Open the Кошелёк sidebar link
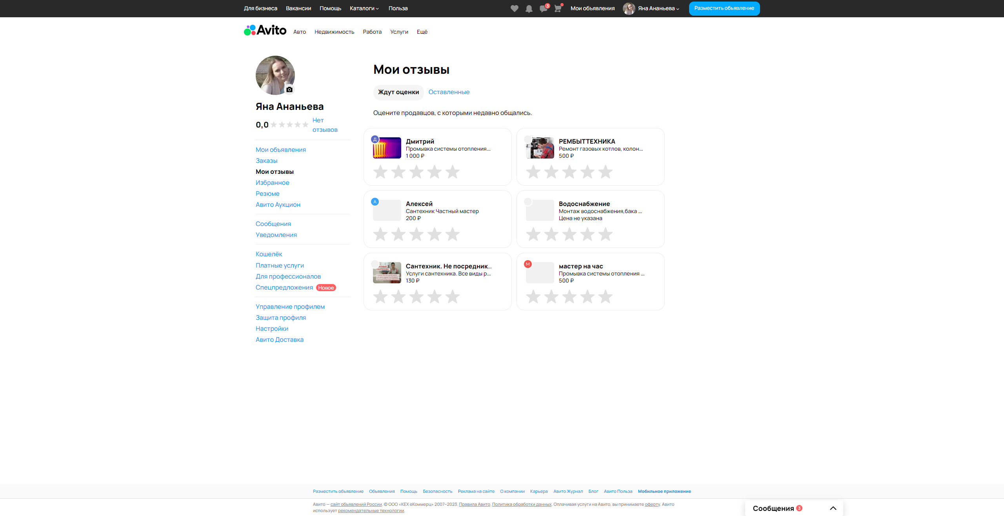The height and width of the screenshot is (516, 1004). pyautogui.click(x=269, y=254)
